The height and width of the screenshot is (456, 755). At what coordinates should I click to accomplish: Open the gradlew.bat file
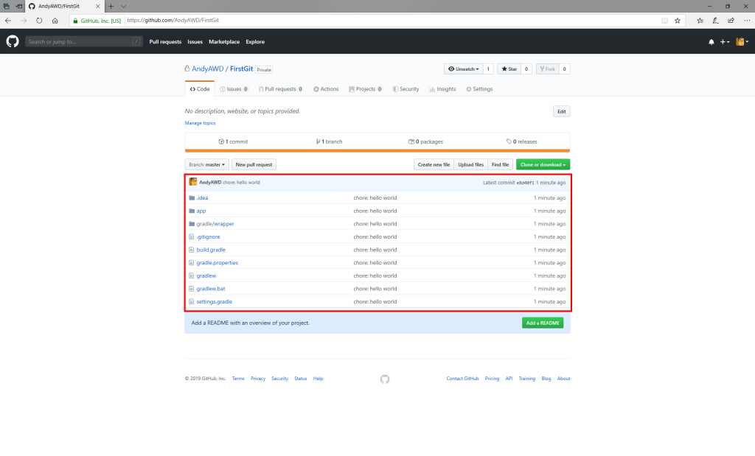[x=211, y=289]
